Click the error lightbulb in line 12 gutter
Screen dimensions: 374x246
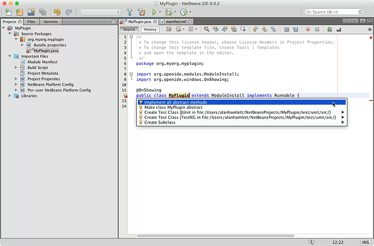(125, 96)
